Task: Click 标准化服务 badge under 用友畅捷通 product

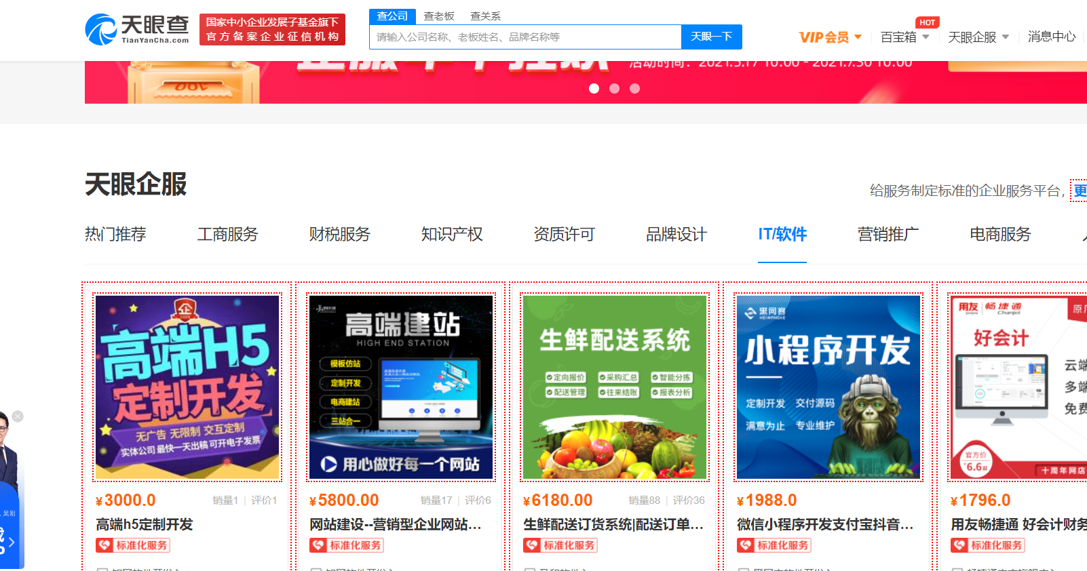Action: click(x=988, y=545)
